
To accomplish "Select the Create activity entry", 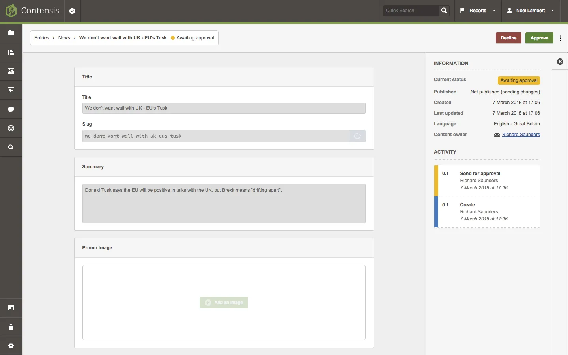I will pos(487,212).
